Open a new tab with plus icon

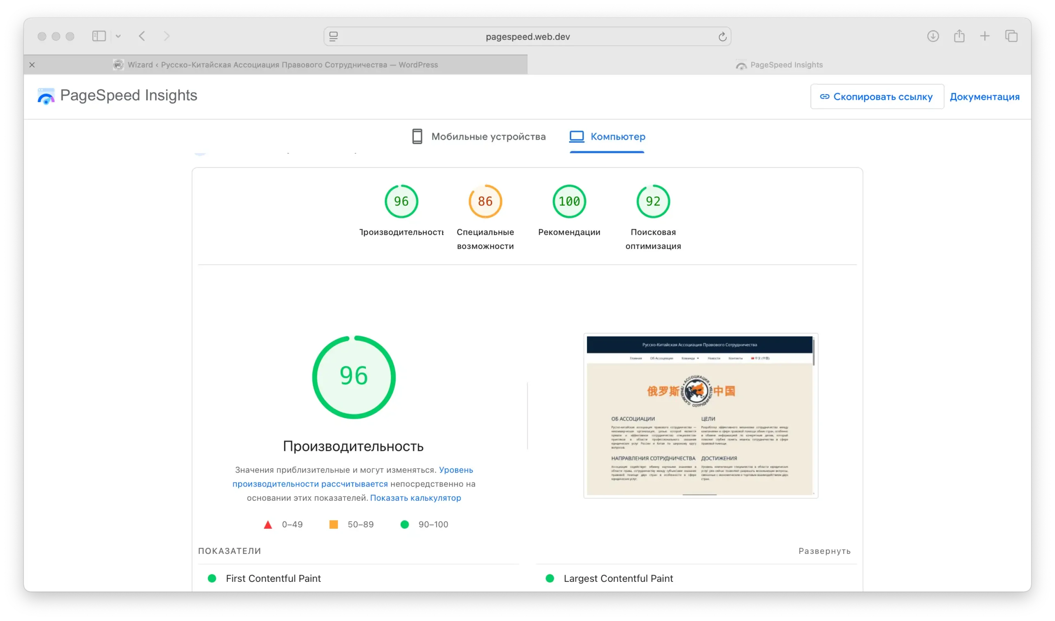[x=985, y=36]
